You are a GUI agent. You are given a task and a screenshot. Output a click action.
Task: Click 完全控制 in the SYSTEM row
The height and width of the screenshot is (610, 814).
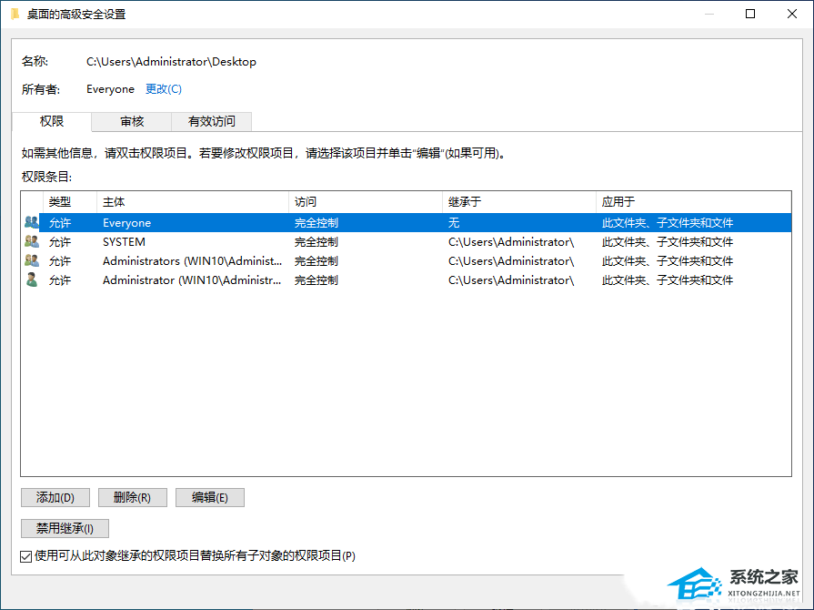(x=317, y=242)
